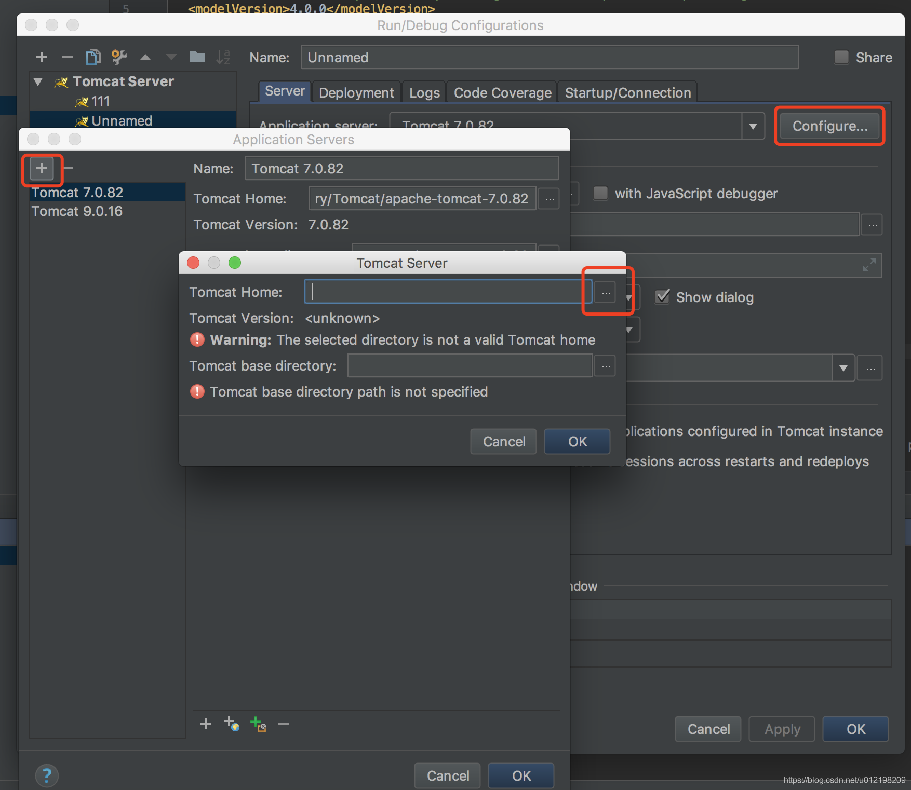Viewport: 911px width, 790px height.
Task: Collapse Tomcat Server tree node
Action: (38, 81)
